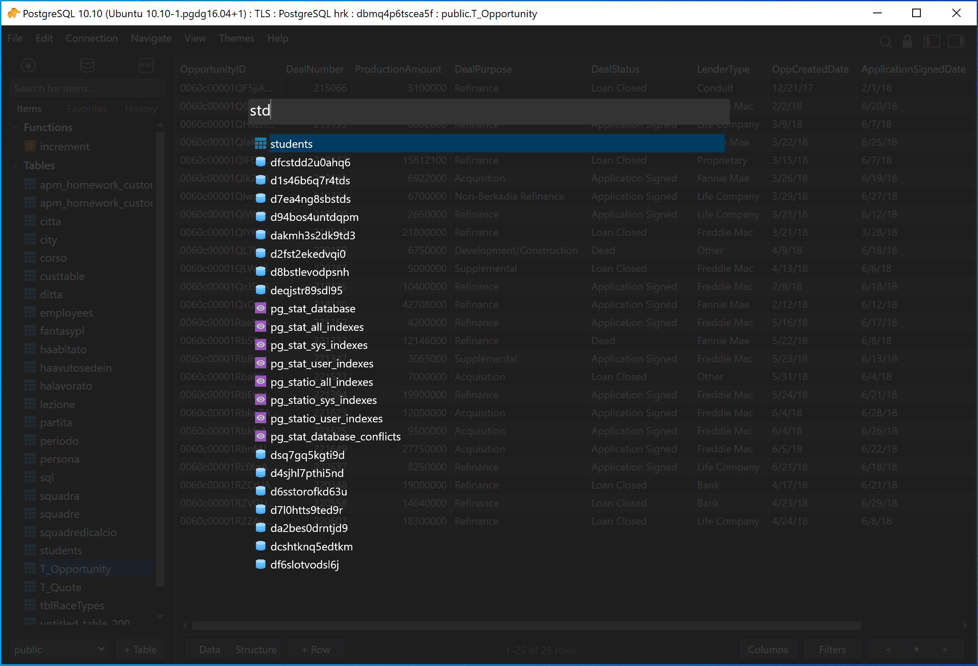
Task: Select the T_Quote table in sidebar
Action: pyautogui.click(x=60, y=587)
